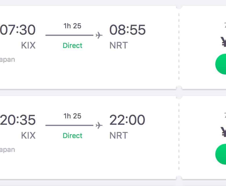The image size is (226, 186).
Task: Click the yen price on the first flight card
Action: pos(223,42)
